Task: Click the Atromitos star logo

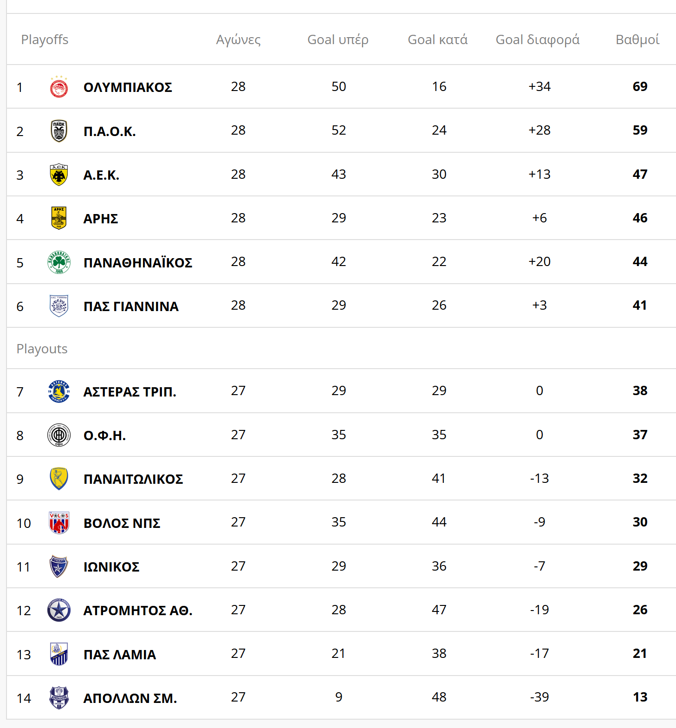Action: [59, 610]
